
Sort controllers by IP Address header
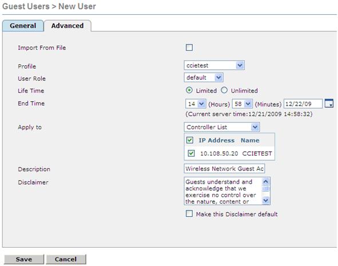(x=216, y=140)
